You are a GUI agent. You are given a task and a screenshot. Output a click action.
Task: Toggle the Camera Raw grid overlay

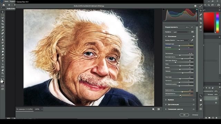201,109
